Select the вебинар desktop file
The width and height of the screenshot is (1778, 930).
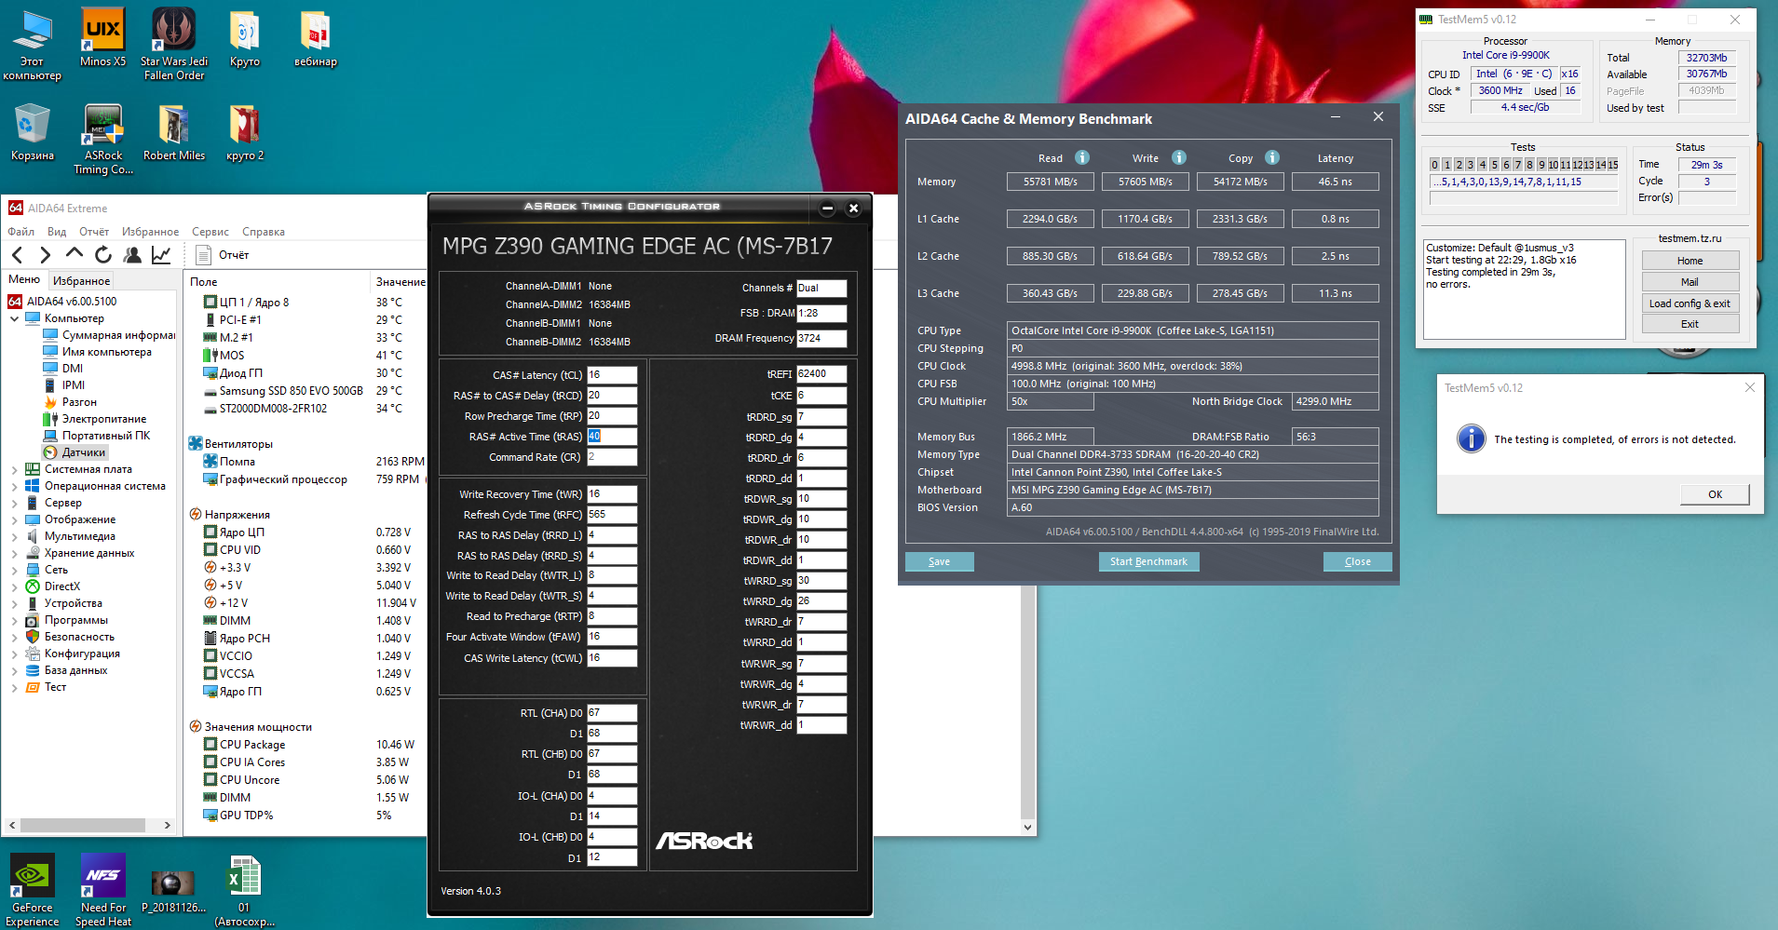pyautogui.click(x=316, y=38)
